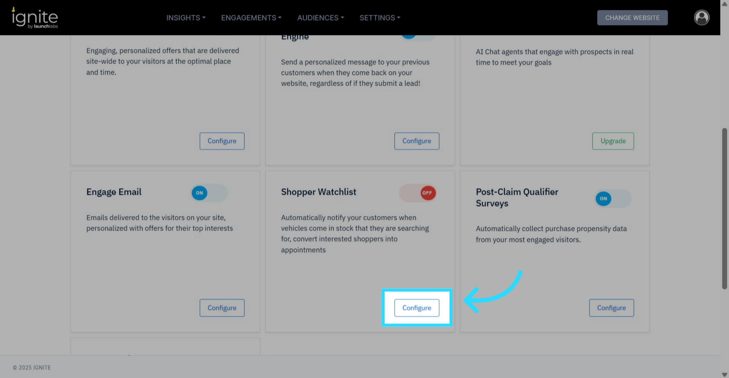Viewport: 729px width, 378px height.
Task: Configure the personalized offers card
Action: pos(222,141)
